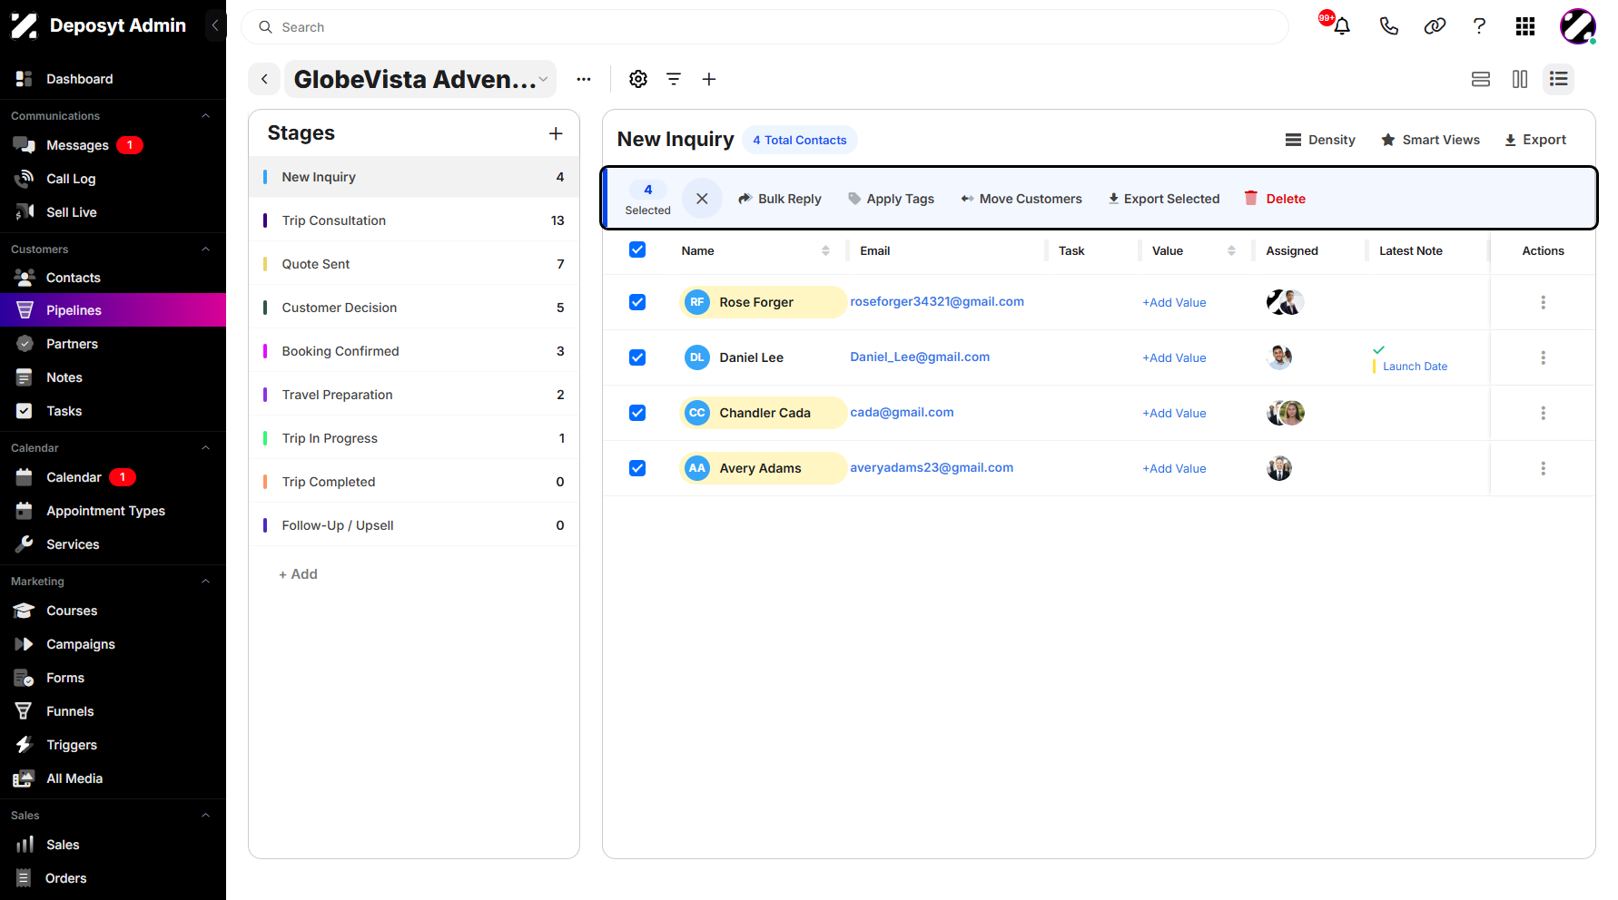
Task: Uncheck Avery Adams's checkbox
Action: tap(637, 468)
